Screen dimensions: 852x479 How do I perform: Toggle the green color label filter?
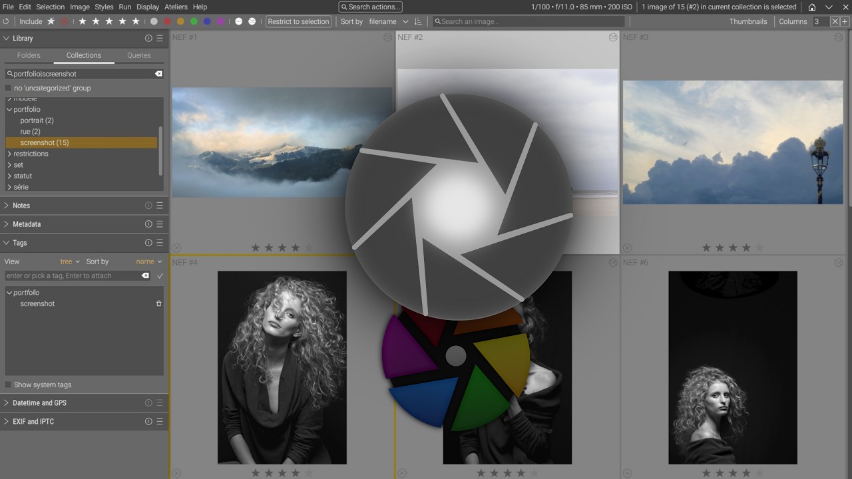[x=194, y=21]
